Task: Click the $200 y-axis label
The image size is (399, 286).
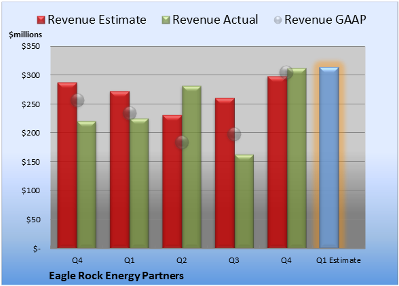Action: tap(31, 133)
